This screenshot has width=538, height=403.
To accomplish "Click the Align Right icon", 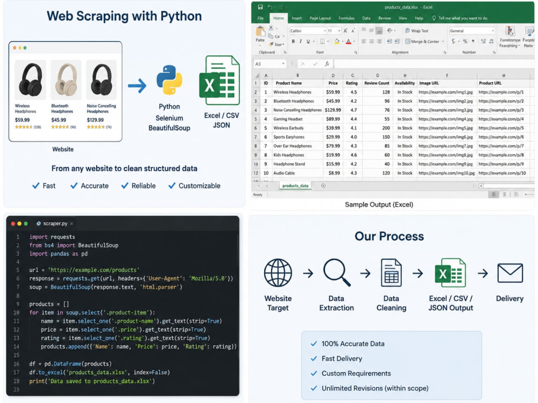I will tap(379, 41).
